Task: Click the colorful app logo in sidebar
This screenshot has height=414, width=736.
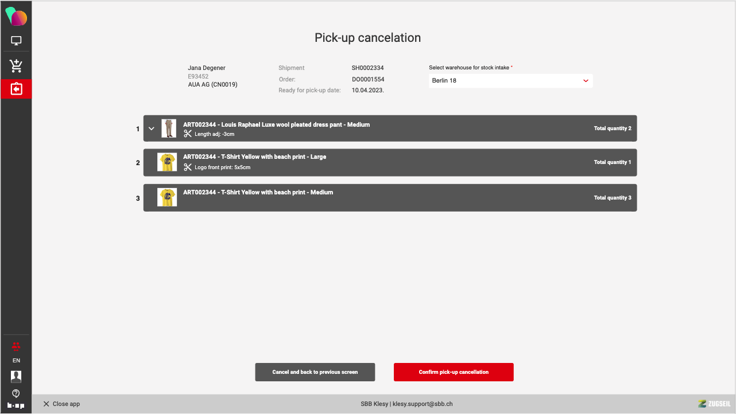Action: tap(16, 17)
